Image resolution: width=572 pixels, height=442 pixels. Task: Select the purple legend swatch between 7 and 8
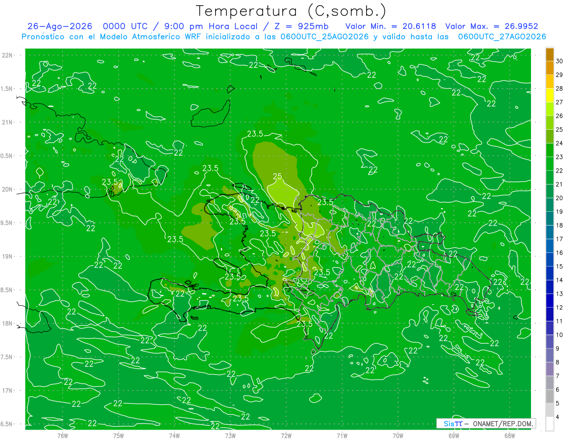coord(550,369)
